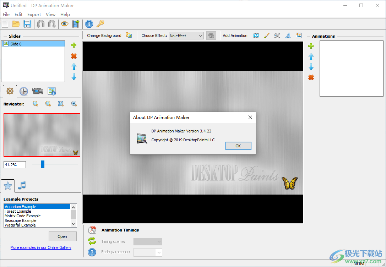
Task: Zoom in on the Navigator
Action: coord(36,104)
